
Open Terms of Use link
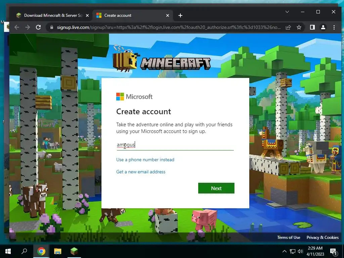[x=289, y=238]
